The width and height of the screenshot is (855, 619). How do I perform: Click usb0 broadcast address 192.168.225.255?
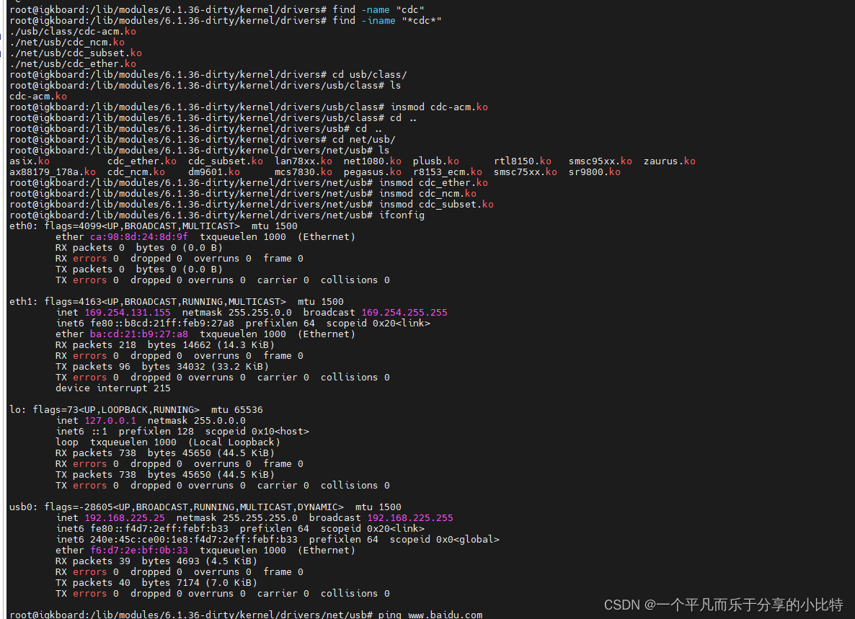pyautogui.click(x=411, y=518)
